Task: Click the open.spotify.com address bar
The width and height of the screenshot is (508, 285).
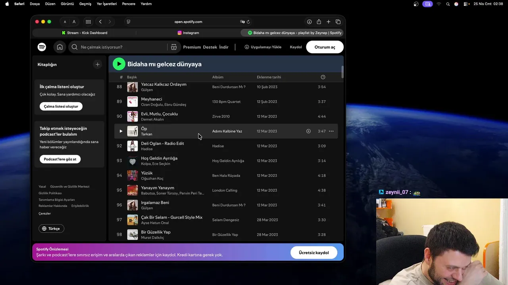Action: click(x=189, y=22)
